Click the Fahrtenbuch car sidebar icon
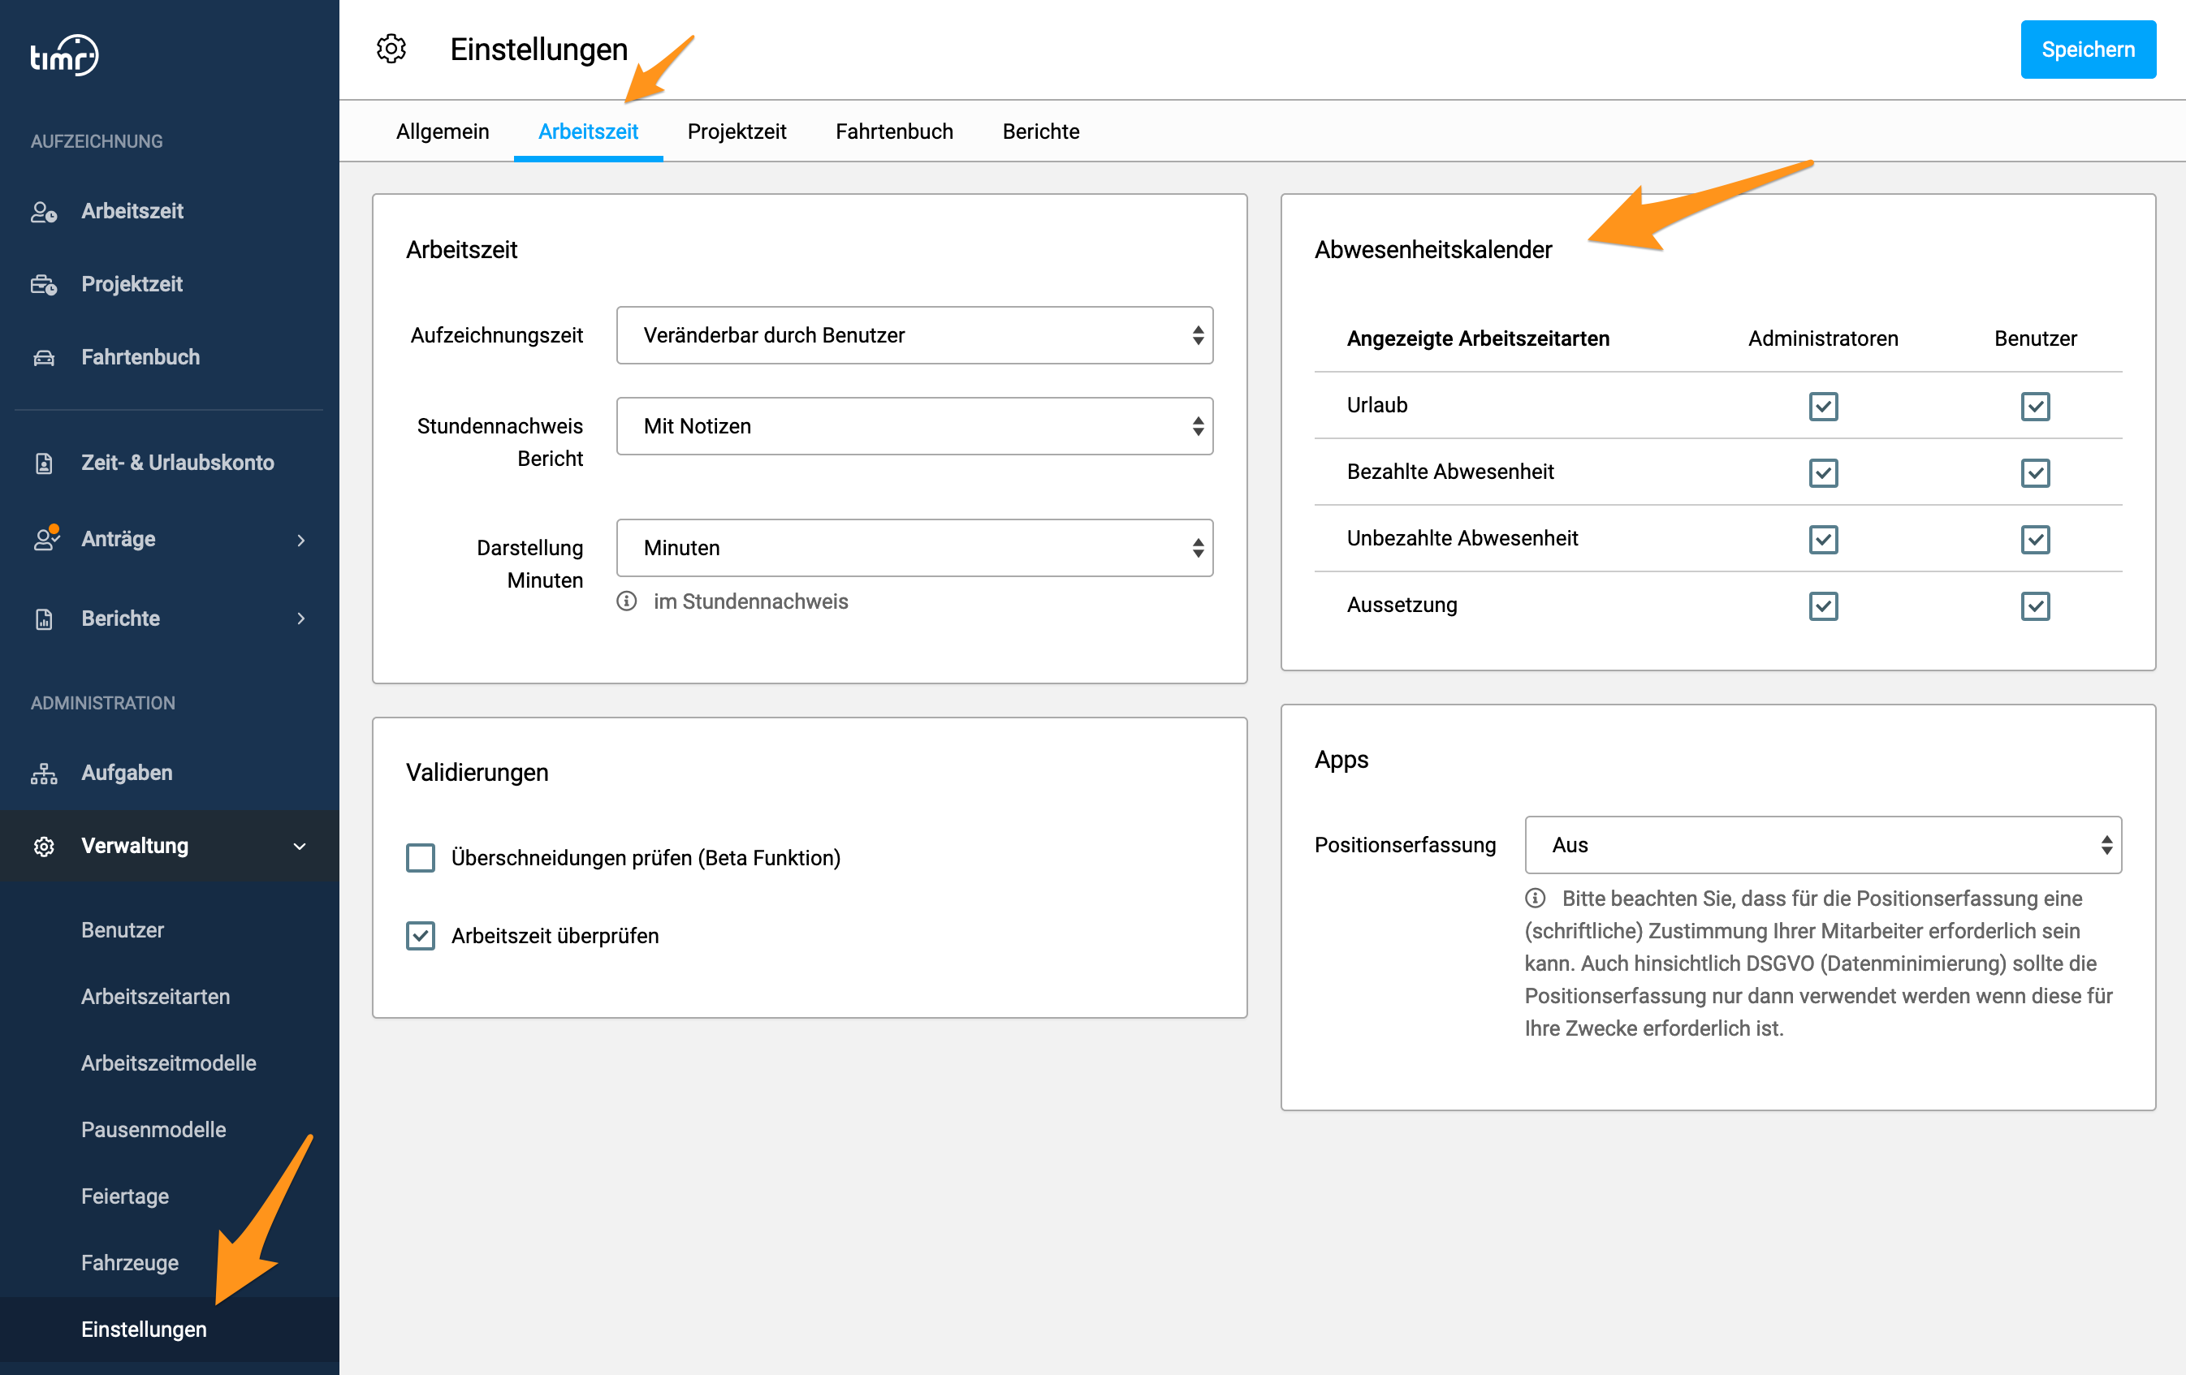 click(x=44, y=358)
